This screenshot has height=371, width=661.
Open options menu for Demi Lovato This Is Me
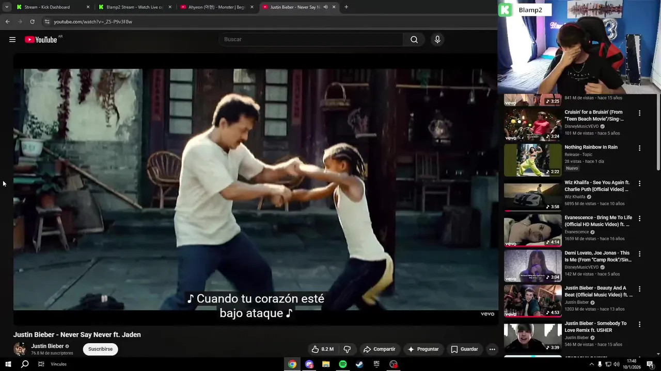(x=639, y=254)
